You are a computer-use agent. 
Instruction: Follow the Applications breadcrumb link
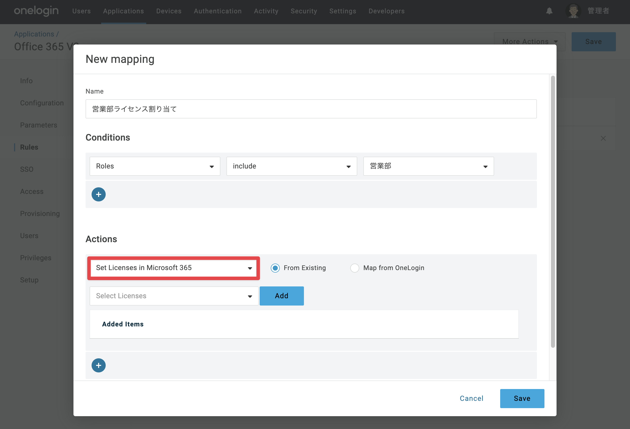point(34,34)
